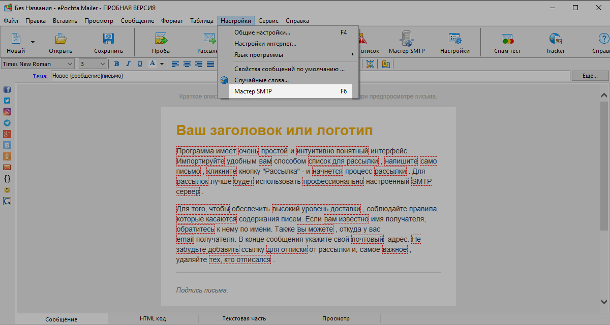Viewport: 610px width, 325px height.
Task: Insert Google+ link from the sidebar
Action: pos(7,134)
